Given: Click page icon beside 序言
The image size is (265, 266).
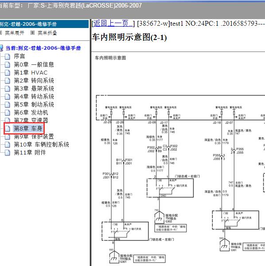Looking at the screenshot, I should point(7,56).
